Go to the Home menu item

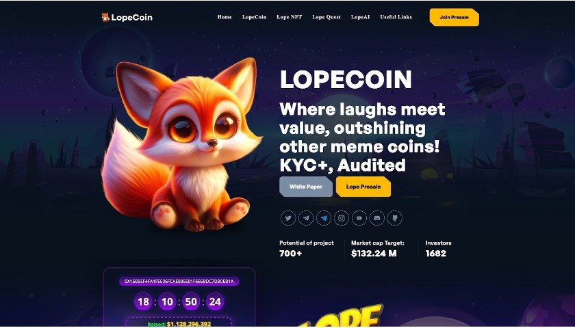coord(225,17)
